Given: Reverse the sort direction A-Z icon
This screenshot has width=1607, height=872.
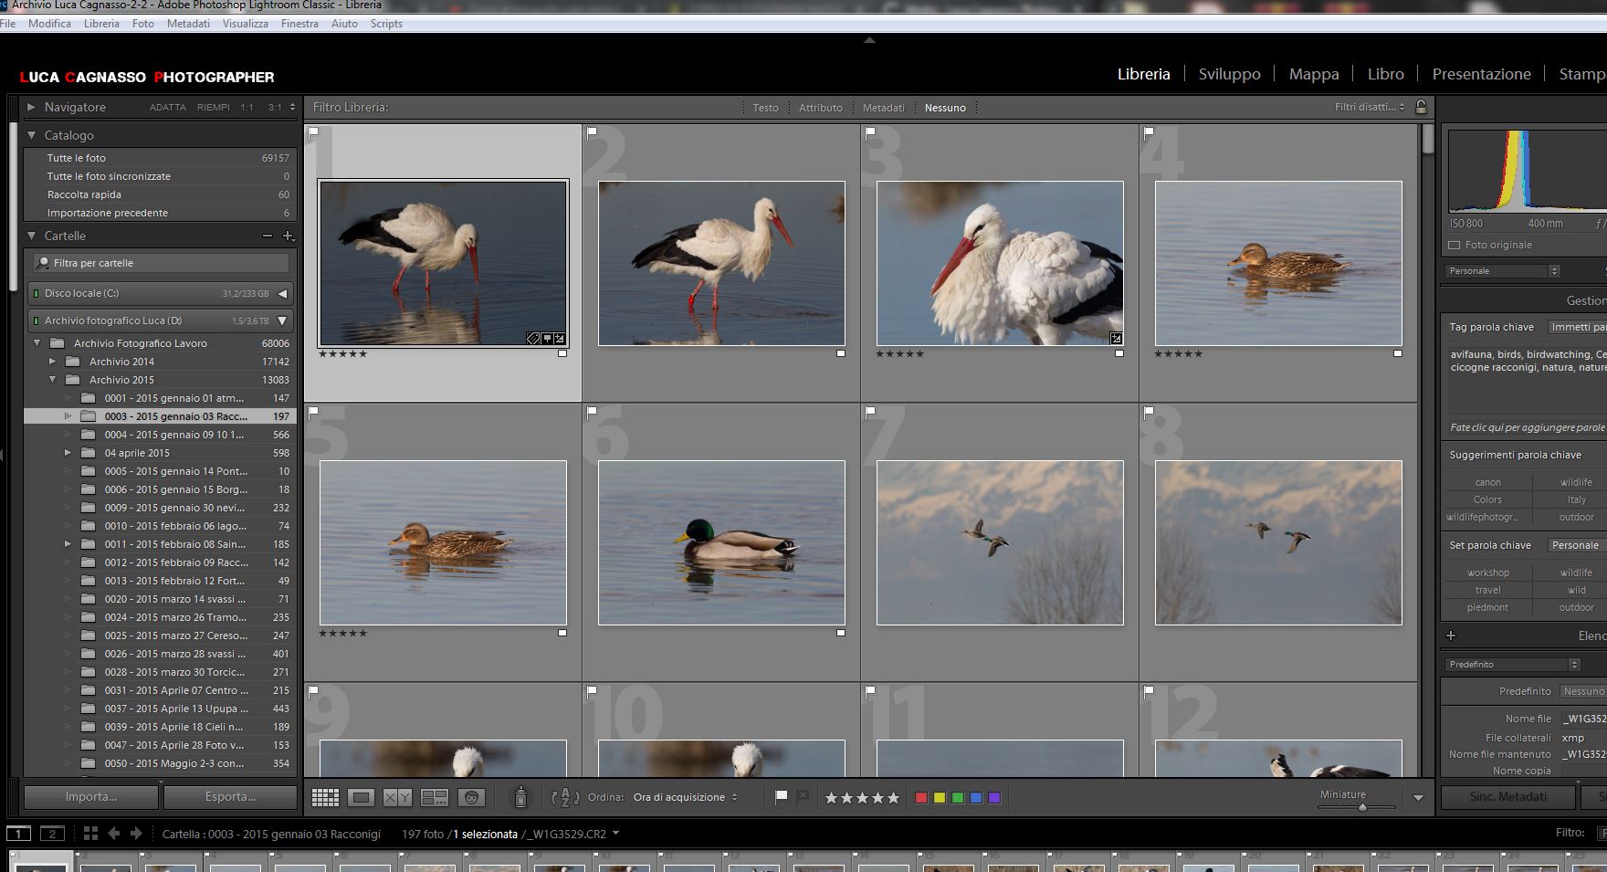Looking at the screenshot, I should 565,797.
